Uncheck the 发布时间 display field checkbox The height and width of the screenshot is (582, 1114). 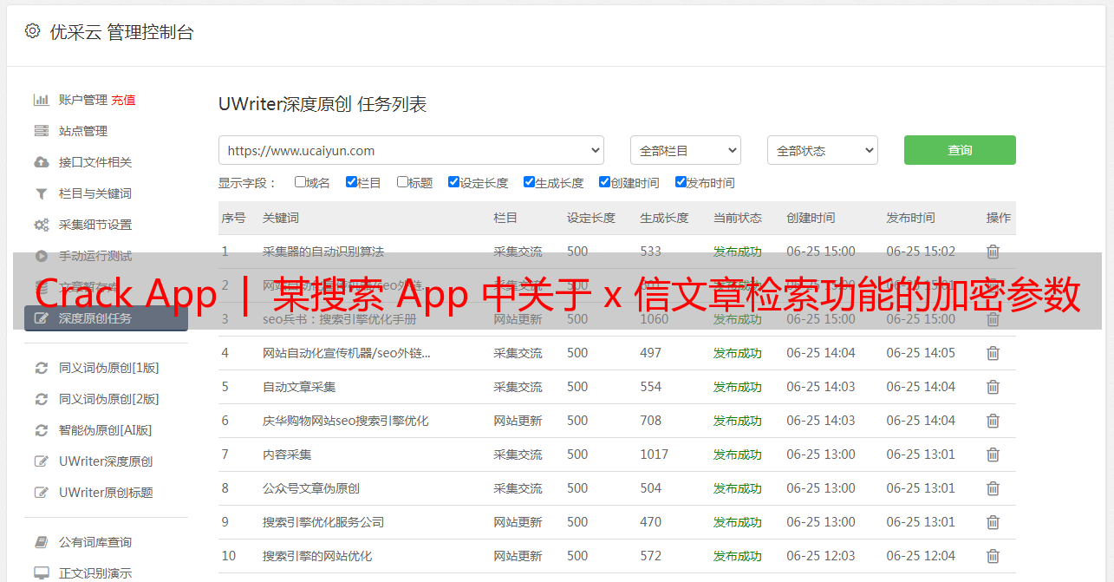[x=681, y=182]
